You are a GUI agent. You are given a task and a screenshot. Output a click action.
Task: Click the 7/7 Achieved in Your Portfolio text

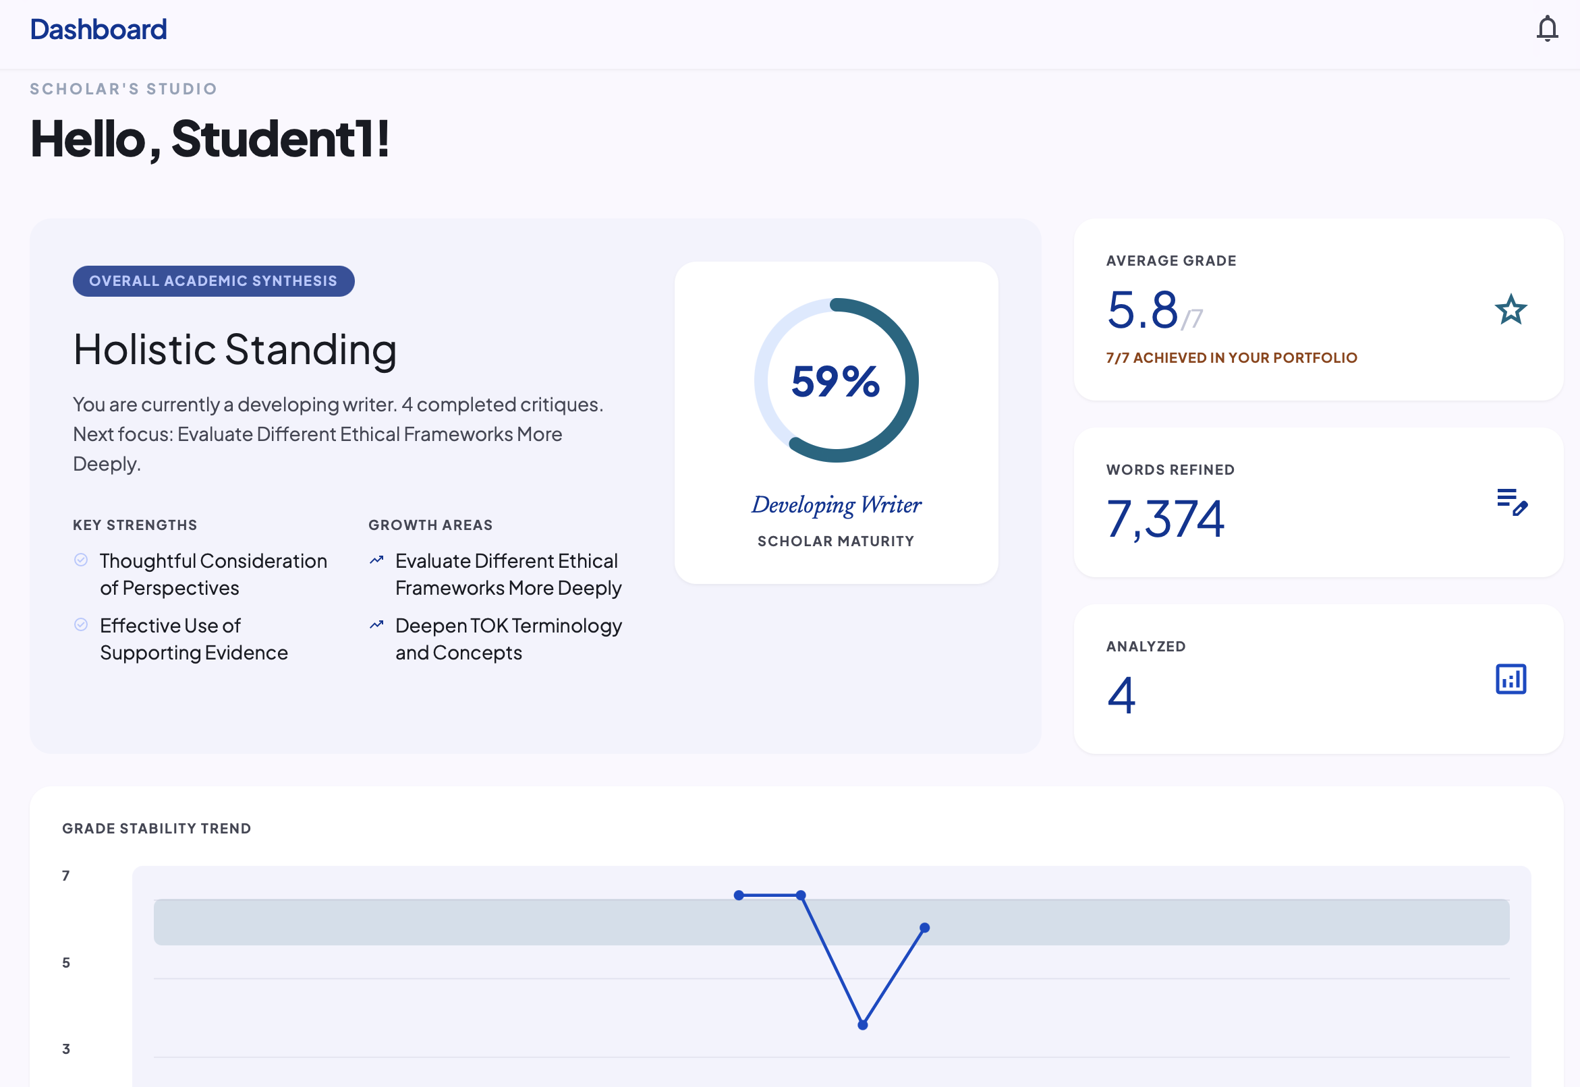click(x=1231, y=357)
